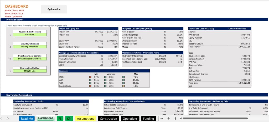Click the green LLCR average status icon

coord(105,80)
